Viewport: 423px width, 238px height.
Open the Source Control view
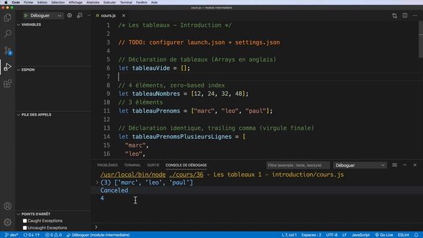7,50
